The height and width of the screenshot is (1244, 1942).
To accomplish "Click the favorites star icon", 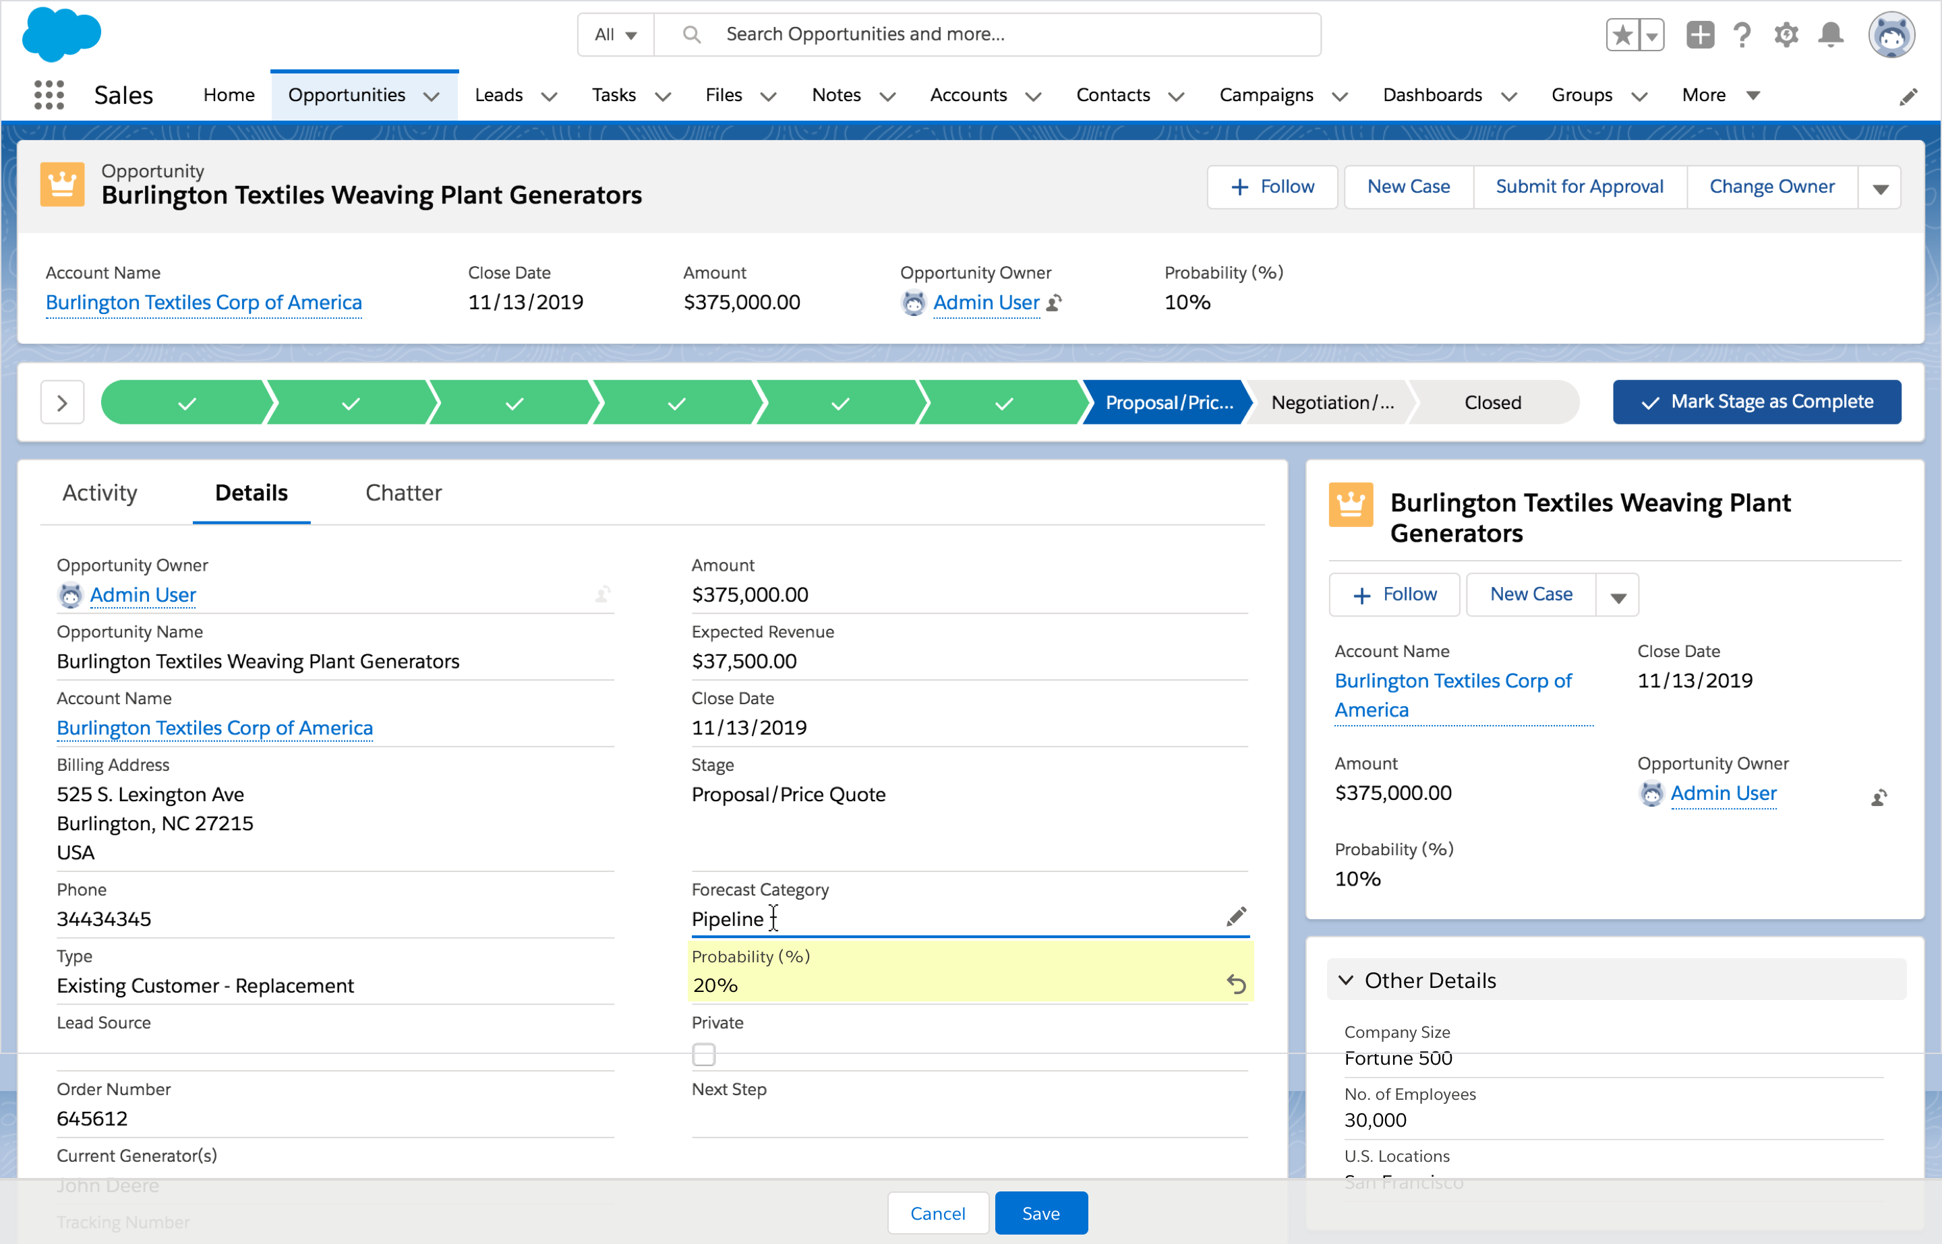I will tap(1622, 35).
